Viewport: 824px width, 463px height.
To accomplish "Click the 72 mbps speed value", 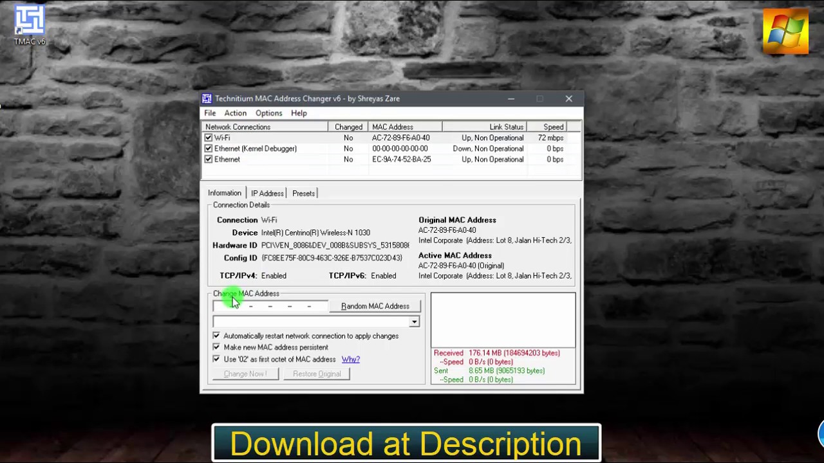I will click(x=550, y=138).
